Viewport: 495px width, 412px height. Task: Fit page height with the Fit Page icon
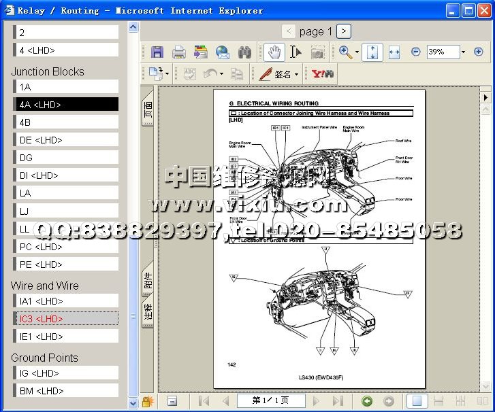point(372,52)
